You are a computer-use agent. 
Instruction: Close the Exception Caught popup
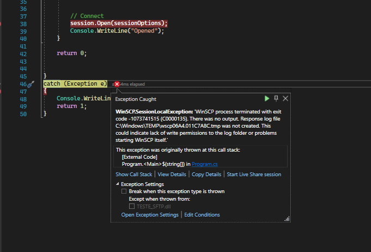(x=285, y=99)
